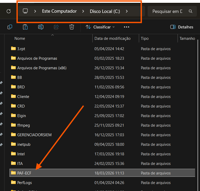Image resolution: width=200 pixels, height=191 pixels.
Task: Sort by the Nome column header
Action: [x=20, y=39]
